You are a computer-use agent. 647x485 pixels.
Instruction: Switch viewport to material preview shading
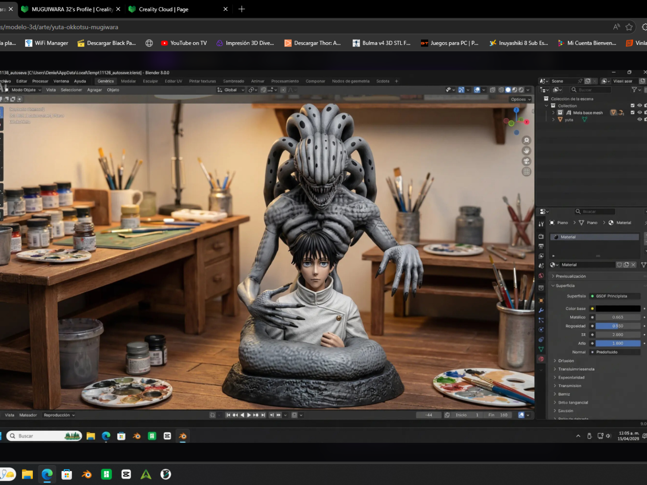(515, 90)
